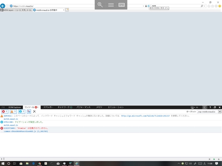
Task: Open Mail app from taskbar
Action: coord(58,163)
